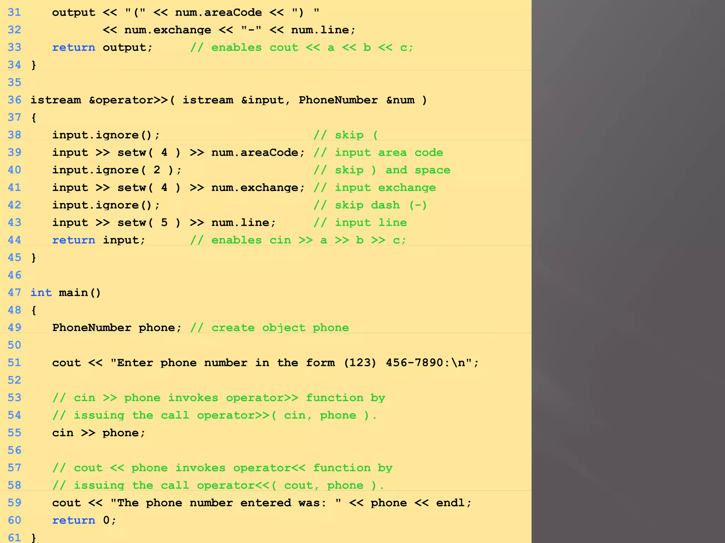The height and width of the screenshot is (543, 725).
Task: Click line number 61
Action: (x=15, y=538)
